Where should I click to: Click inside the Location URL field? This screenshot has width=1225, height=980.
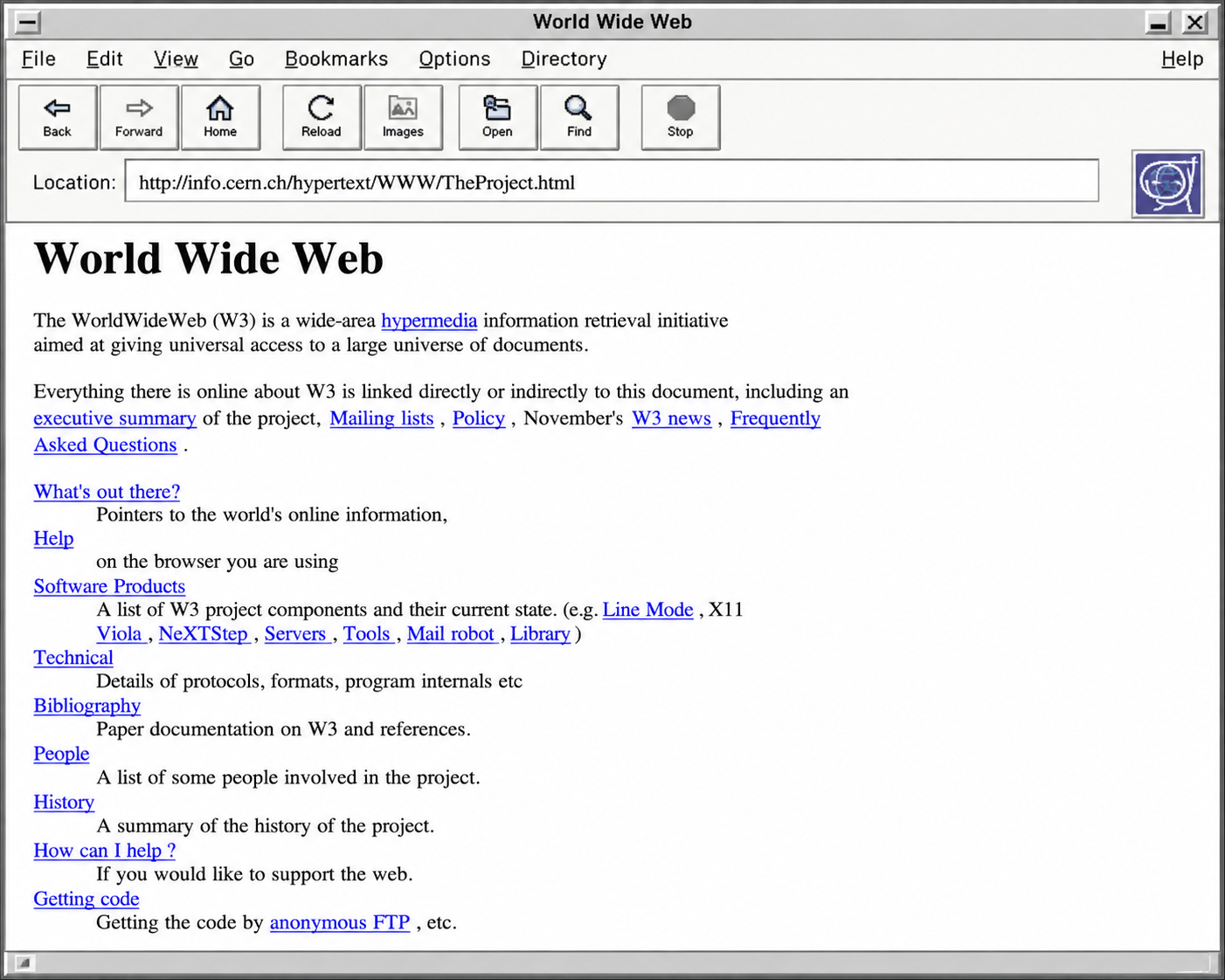click(x=612, y=181)
